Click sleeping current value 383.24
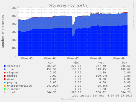The image size is (136, 102). pyautogui.click(x=51, y=66)
